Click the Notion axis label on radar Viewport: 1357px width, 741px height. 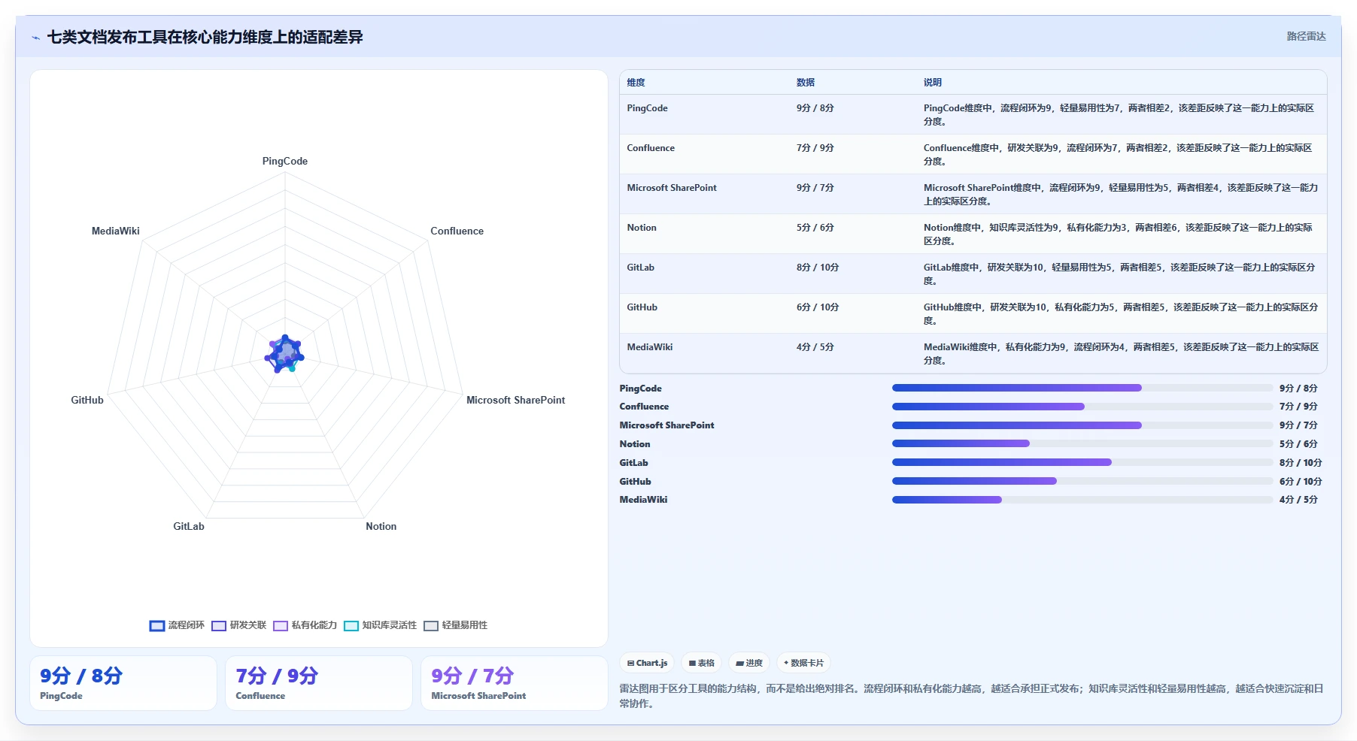point(381,526)
